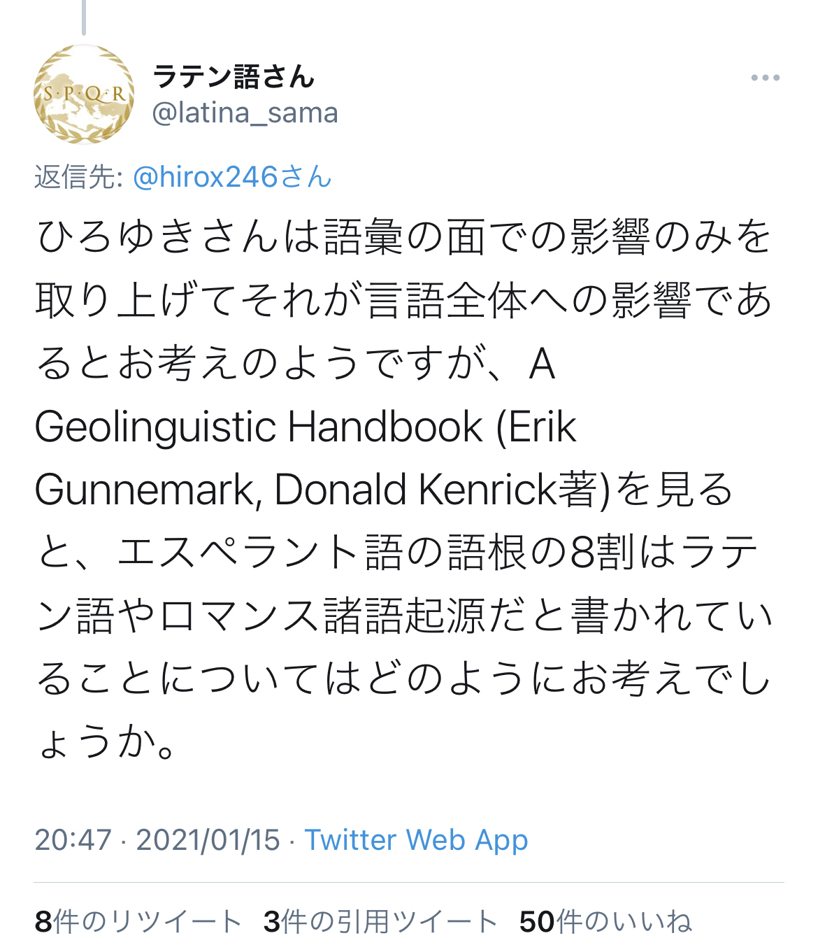Visit the @hirox246さん reply-to profile
The height and width of the screenshot is (945, 818).
(231, 177)
